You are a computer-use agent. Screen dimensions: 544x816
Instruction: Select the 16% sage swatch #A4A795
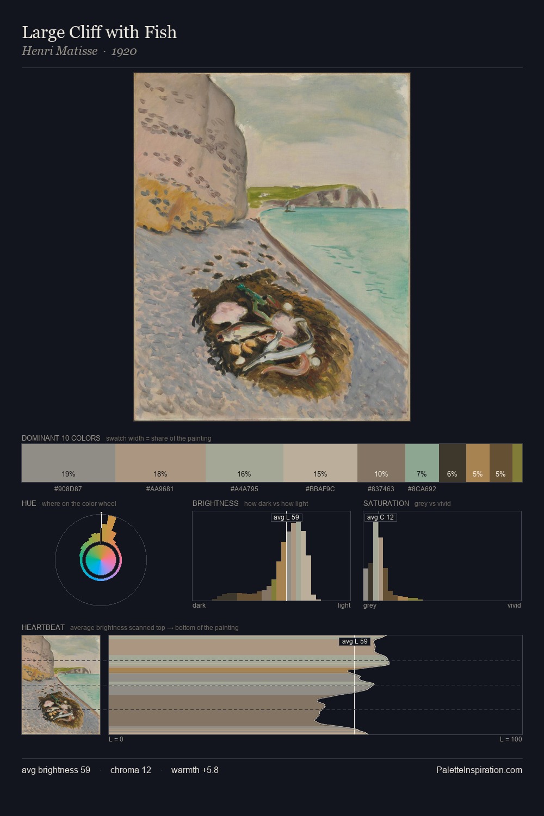[244, 463]
